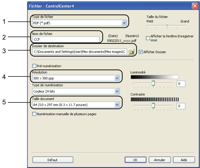Enable Afficher la fenêtre Enregistrer sous checkbox
The height and width of the screenshot is (168, 200).
coord(148,38)
